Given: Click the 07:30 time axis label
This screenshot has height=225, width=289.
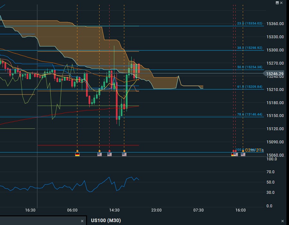Looking at the screenshot, I should [x=198, y=210].
